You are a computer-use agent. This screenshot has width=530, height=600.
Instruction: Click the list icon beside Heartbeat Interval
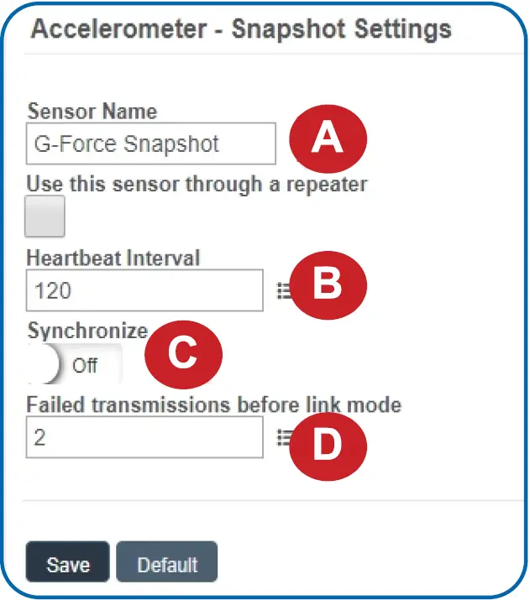pos(282,290)
